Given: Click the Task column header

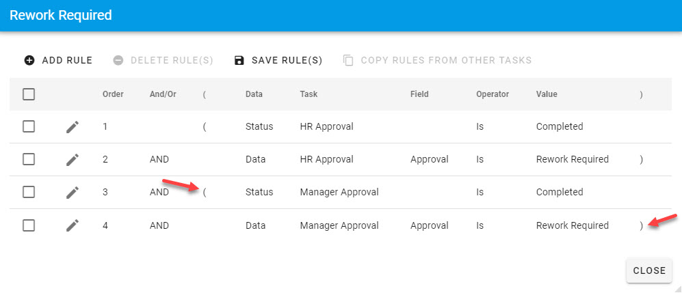Looking at the screenshot, I should (x=309, y=94).
